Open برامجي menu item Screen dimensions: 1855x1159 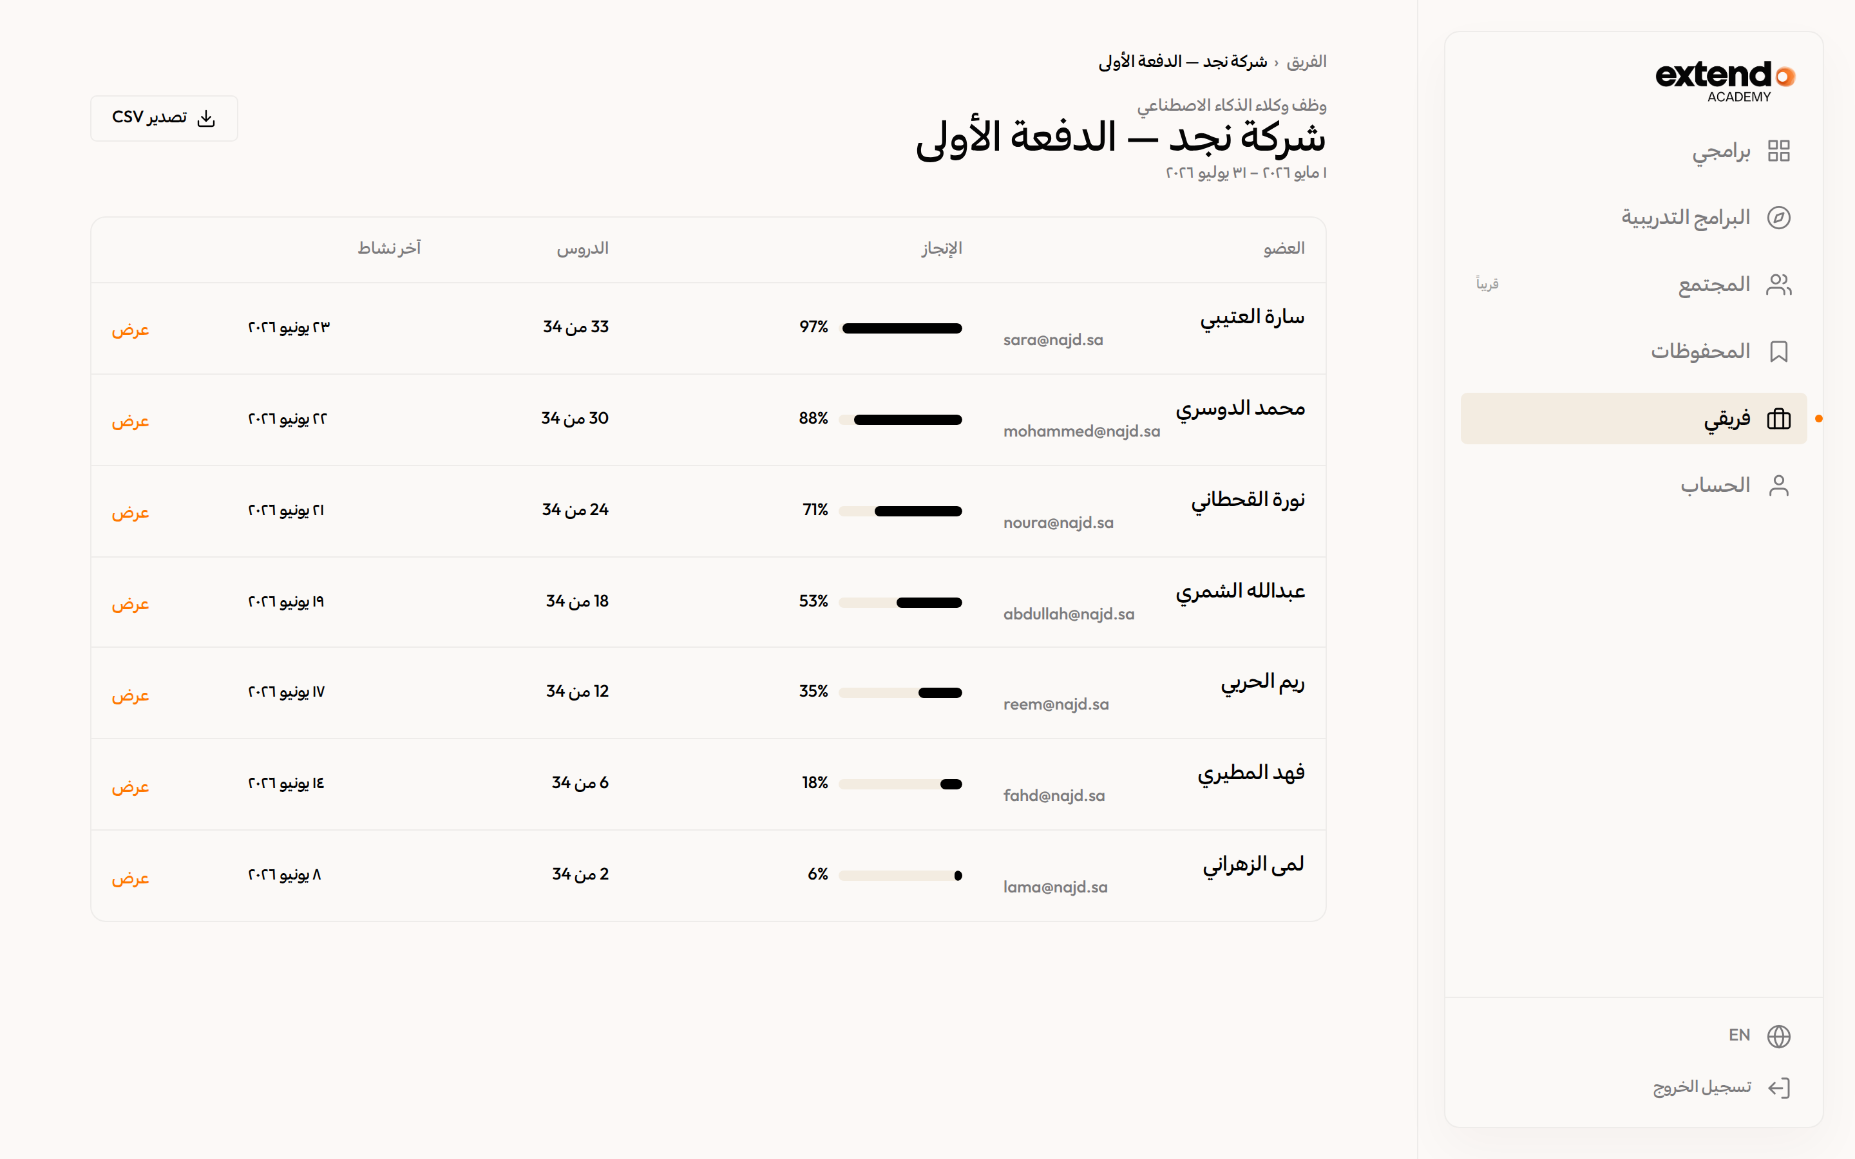click(x=1633, y=151)
